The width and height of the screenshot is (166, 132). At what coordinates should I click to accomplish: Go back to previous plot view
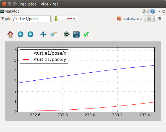click(20, 34)
